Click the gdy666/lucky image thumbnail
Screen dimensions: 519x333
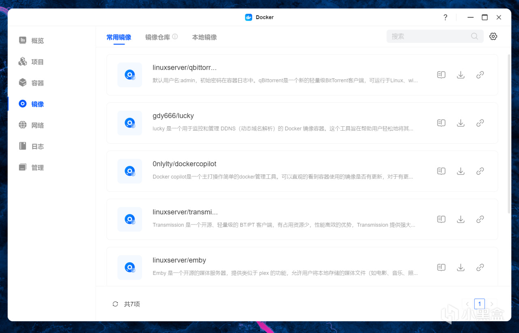[130, 123]
